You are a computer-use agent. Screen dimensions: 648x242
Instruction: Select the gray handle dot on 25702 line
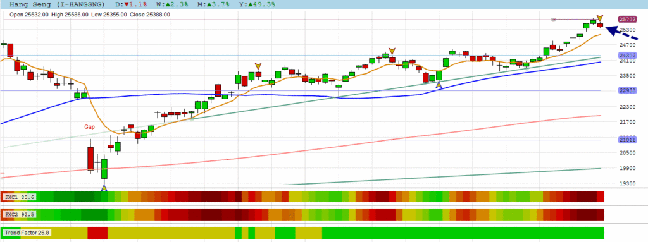pyautogui.click(x=554, y=20)
